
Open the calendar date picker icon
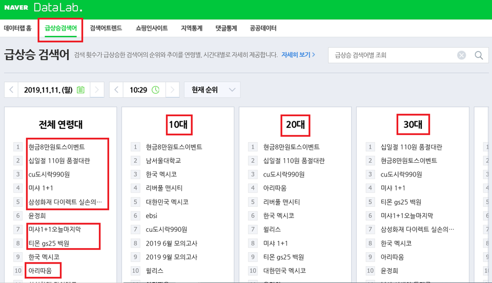coord(80,90)
